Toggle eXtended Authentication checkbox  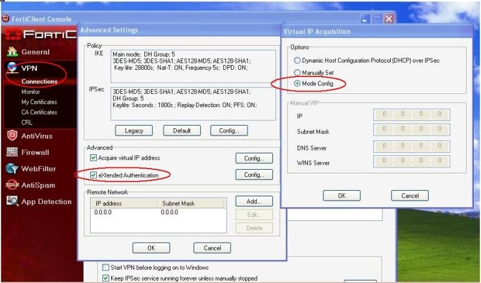click(93, 175)
